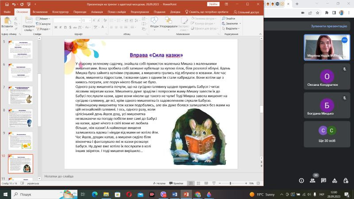Select slide 7 thumbnail
Screen dimensions: 354x199
point(20,95)
